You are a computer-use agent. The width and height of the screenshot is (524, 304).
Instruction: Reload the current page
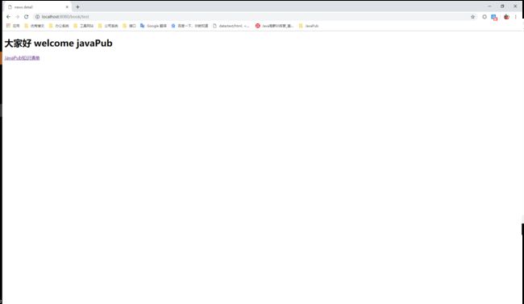click(x=26, y=17)
